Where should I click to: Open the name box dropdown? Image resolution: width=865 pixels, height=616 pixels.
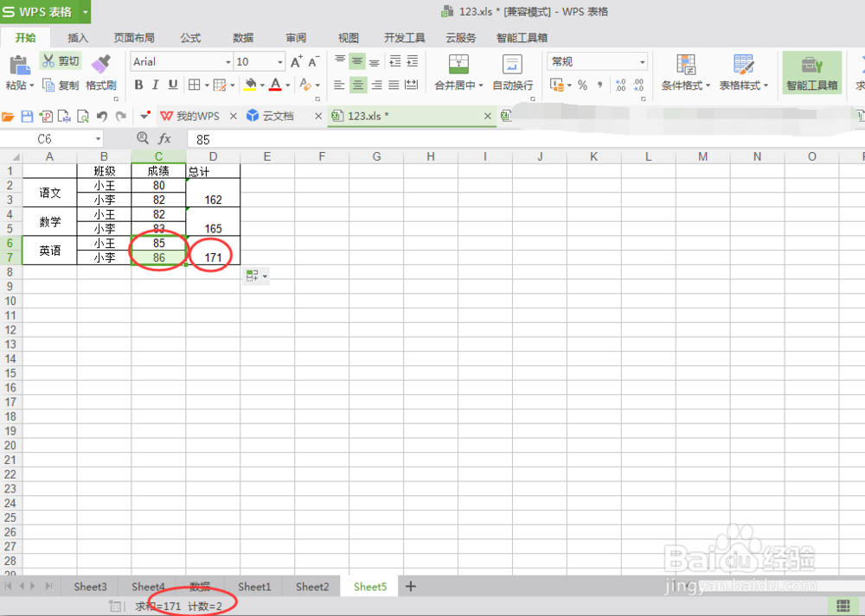point(99,139)
